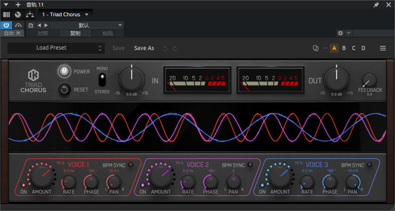This screenshot has height=211, width=395.
Task: Click Voice 3 AMOUNT knob
Action: (x=280, y=177)
